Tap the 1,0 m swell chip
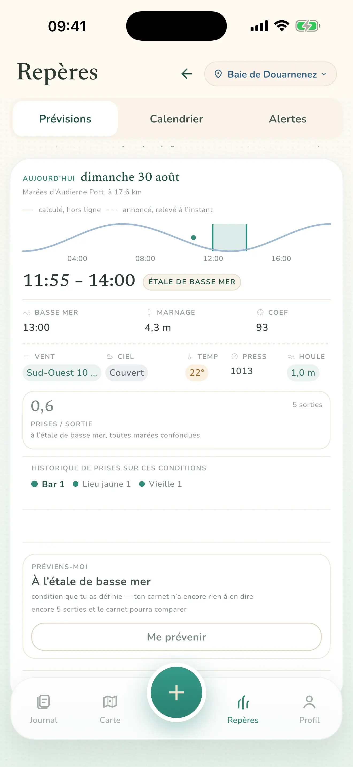 pos(303,373)
